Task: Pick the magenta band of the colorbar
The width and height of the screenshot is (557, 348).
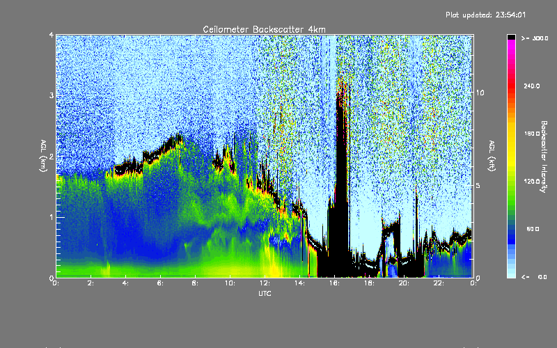Action: (x=511, y=45)
